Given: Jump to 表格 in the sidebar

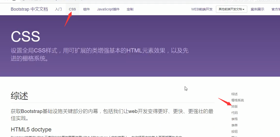Looking at the screenshot, I should [235, 119].
